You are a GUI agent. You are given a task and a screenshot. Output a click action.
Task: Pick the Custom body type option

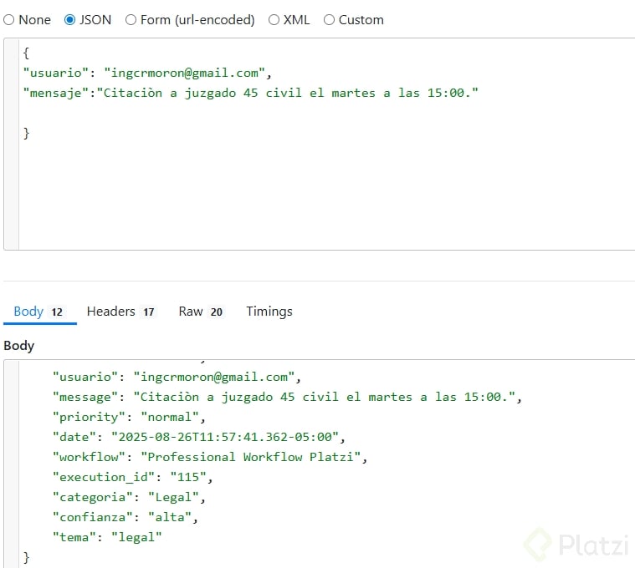[x=329, y=20]
